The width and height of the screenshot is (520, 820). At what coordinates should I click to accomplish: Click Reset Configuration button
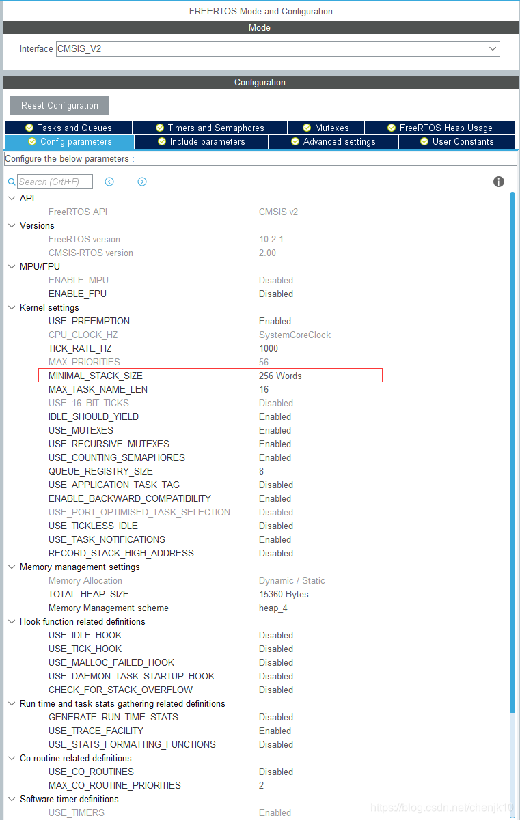[59, 105]
